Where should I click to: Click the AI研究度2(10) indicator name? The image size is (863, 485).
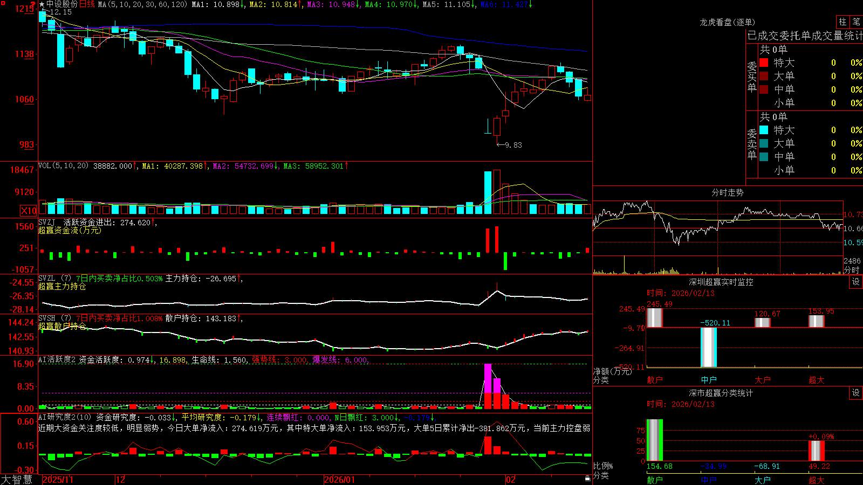coord(65,417)
